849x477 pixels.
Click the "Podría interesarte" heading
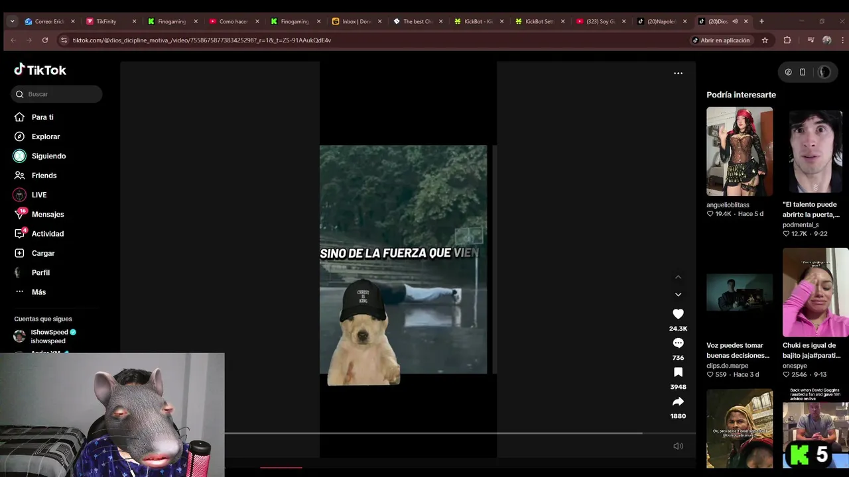click(x=741, y=95)
